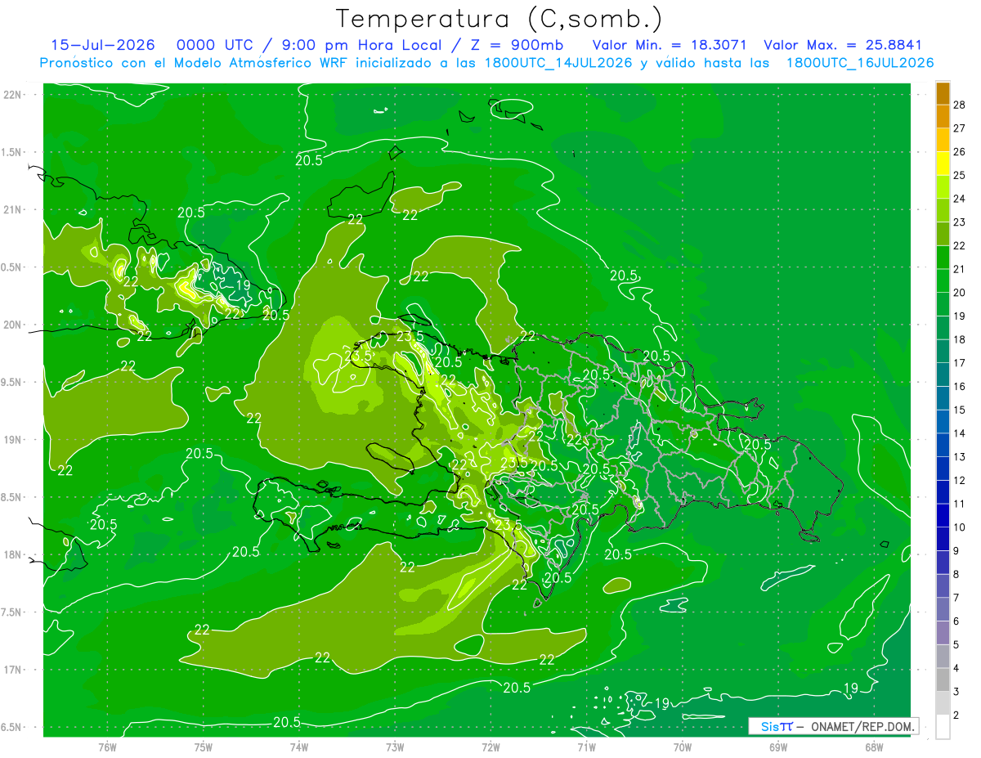Click initialization time "1800UTC_14JUL2026"
This screenshot has height=758, width=981.
pyautogui.click(x=558, y=63)
